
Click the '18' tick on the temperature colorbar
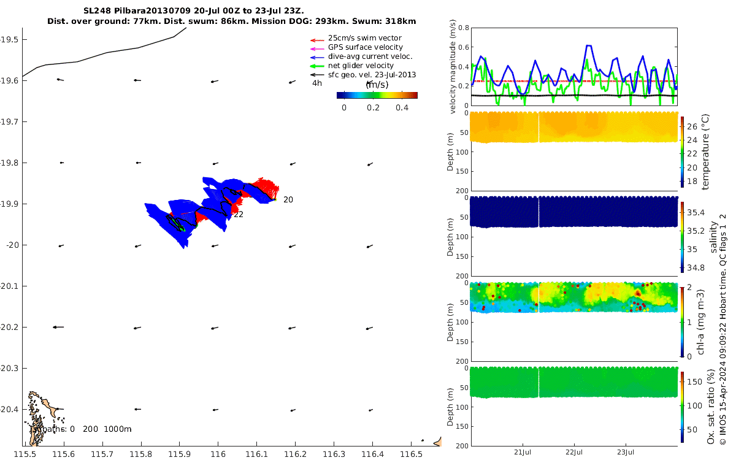pos(691,182)
